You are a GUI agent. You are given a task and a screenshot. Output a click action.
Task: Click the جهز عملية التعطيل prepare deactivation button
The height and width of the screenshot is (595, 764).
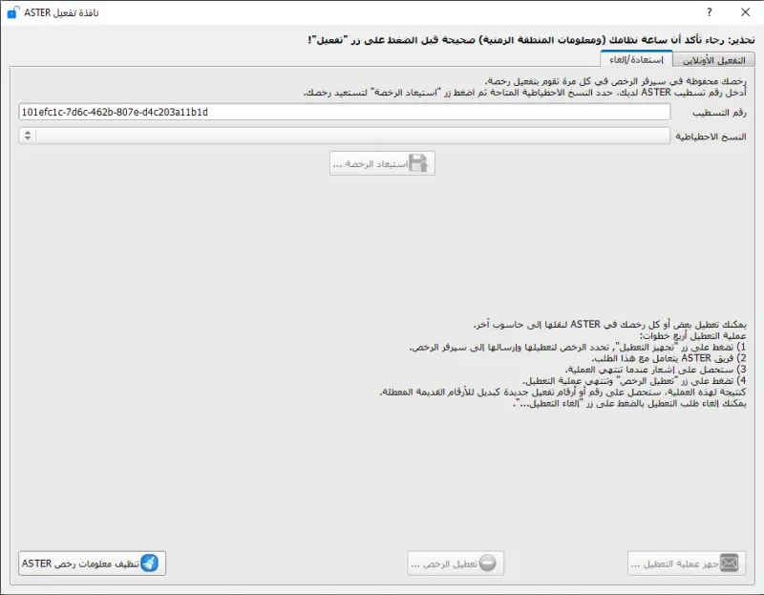pos(688,563)
